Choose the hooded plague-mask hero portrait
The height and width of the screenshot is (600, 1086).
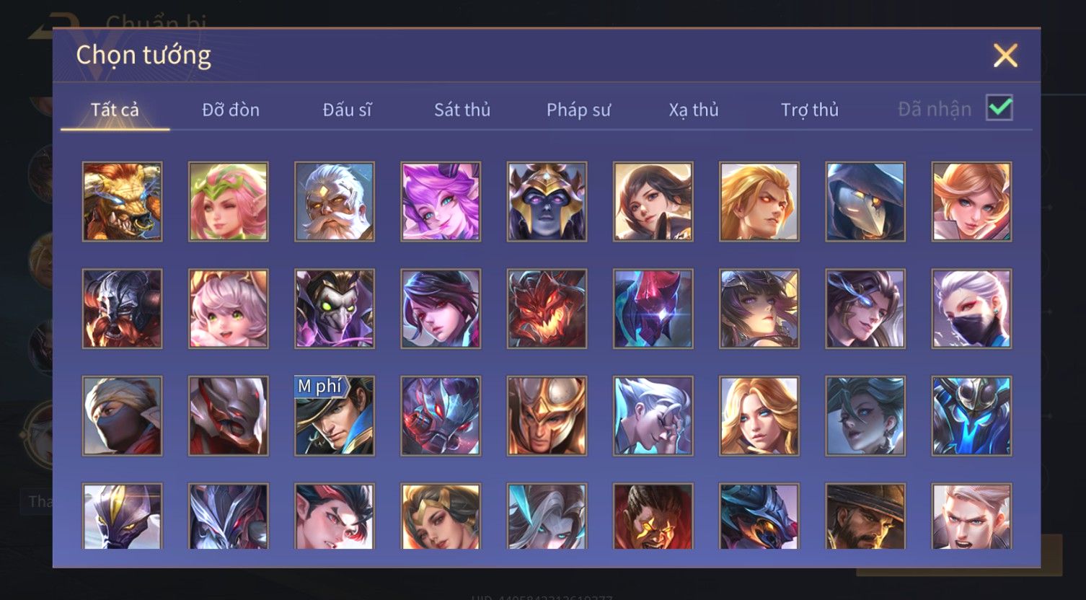coord(865,201)
